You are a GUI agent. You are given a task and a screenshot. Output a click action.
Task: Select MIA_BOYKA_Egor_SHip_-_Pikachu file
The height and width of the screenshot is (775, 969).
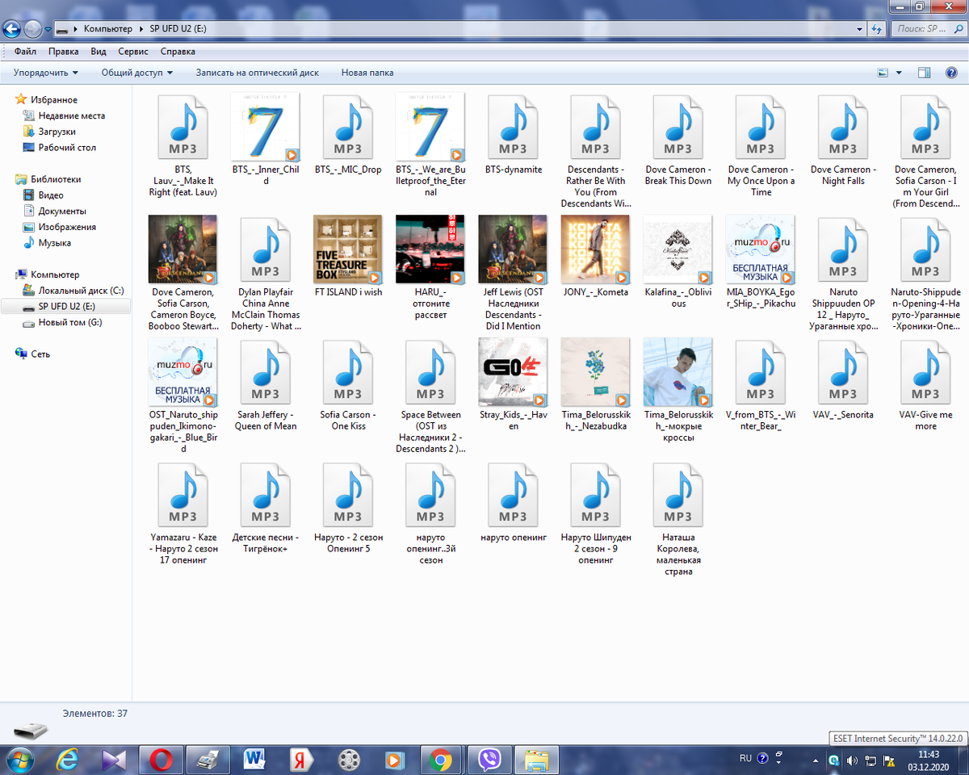tap(761, 262)
